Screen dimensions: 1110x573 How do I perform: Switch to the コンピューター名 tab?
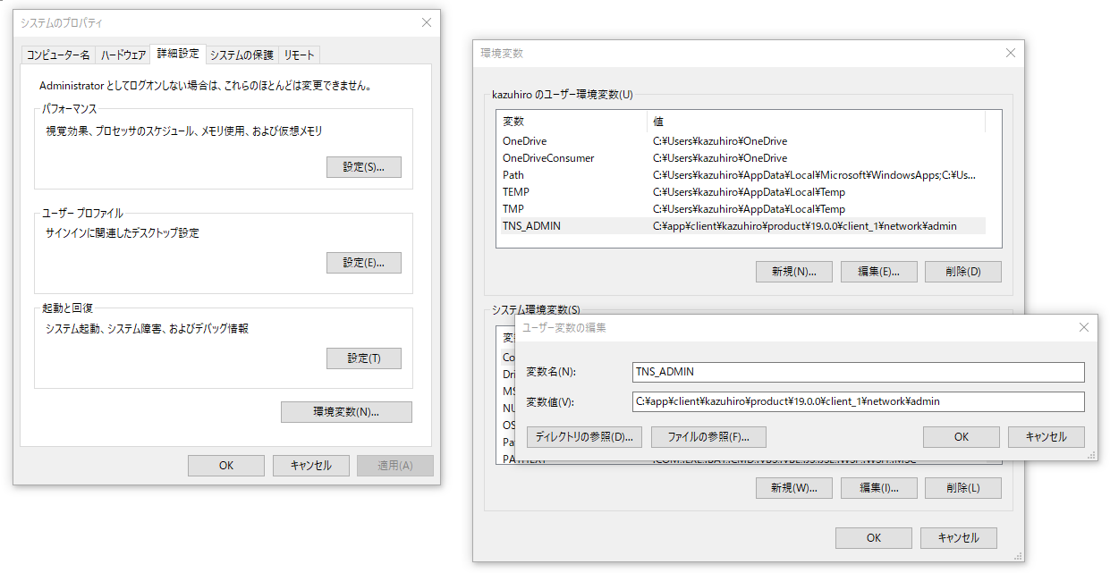[58, 55]
